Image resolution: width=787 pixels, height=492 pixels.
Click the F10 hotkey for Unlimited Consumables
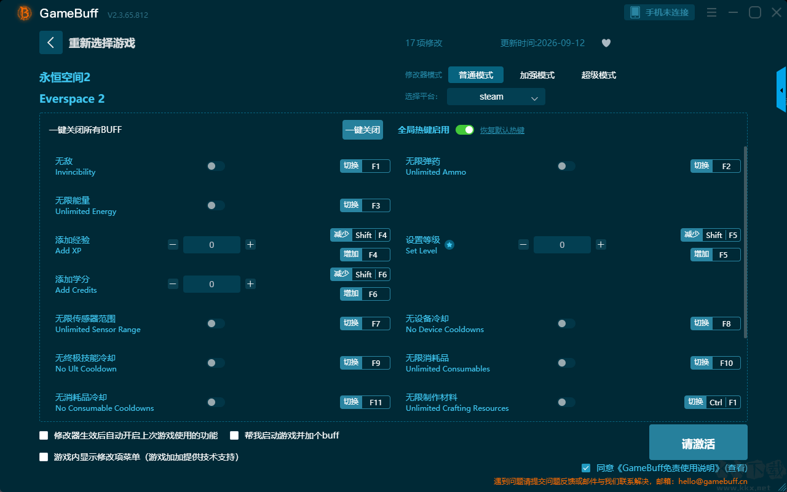(x=716, y=363)
